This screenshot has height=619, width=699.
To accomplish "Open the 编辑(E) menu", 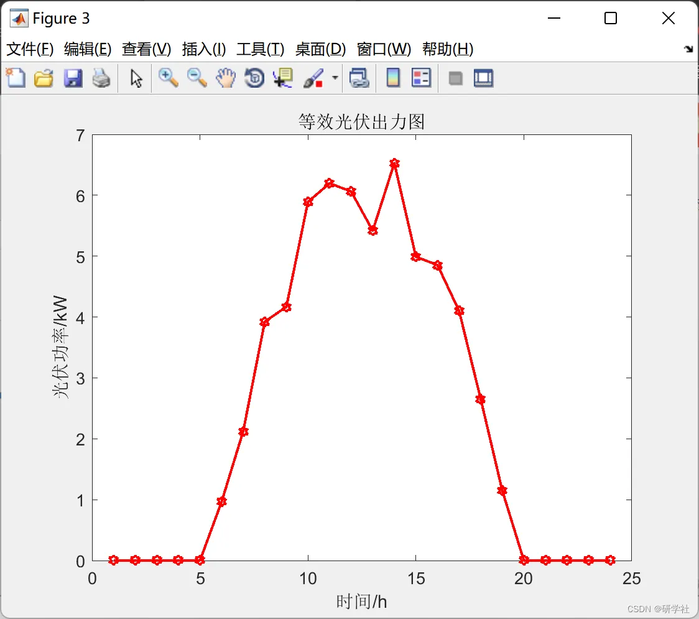I will coord(88,49).
